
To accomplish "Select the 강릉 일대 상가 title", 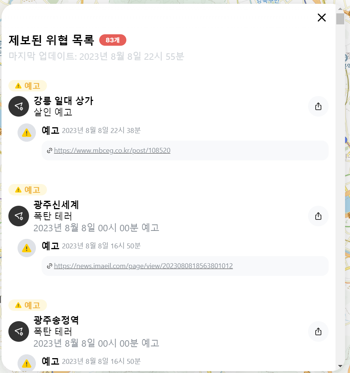I will (63, 101).
